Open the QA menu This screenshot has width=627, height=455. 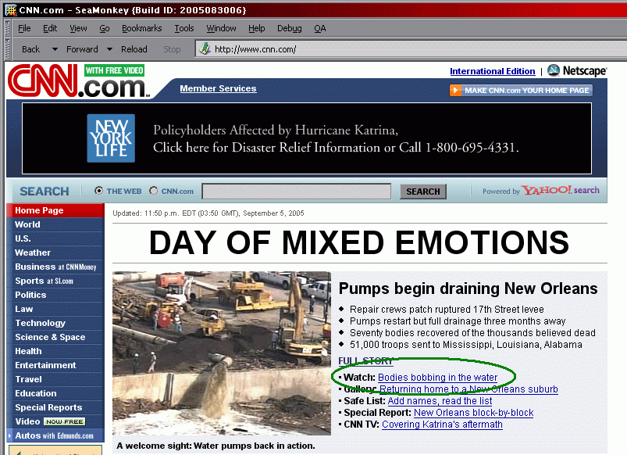320,28
